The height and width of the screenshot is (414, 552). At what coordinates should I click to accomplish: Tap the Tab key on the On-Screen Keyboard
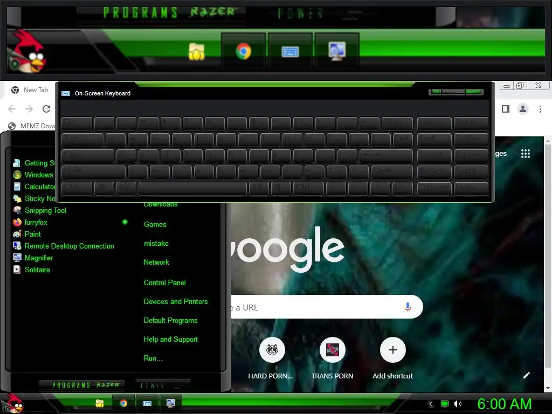[82, 140]
